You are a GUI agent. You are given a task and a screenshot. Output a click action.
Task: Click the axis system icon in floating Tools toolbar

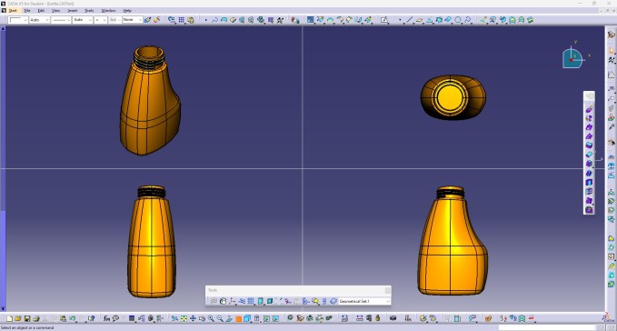click(x=232, y=301)
